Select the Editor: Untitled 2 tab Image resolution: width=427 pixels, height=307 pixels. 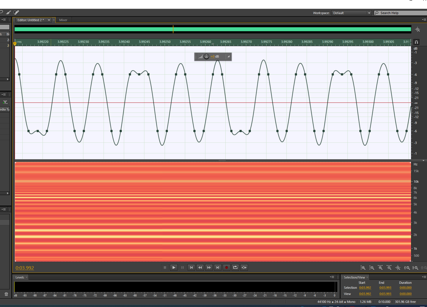click(31, 20)
